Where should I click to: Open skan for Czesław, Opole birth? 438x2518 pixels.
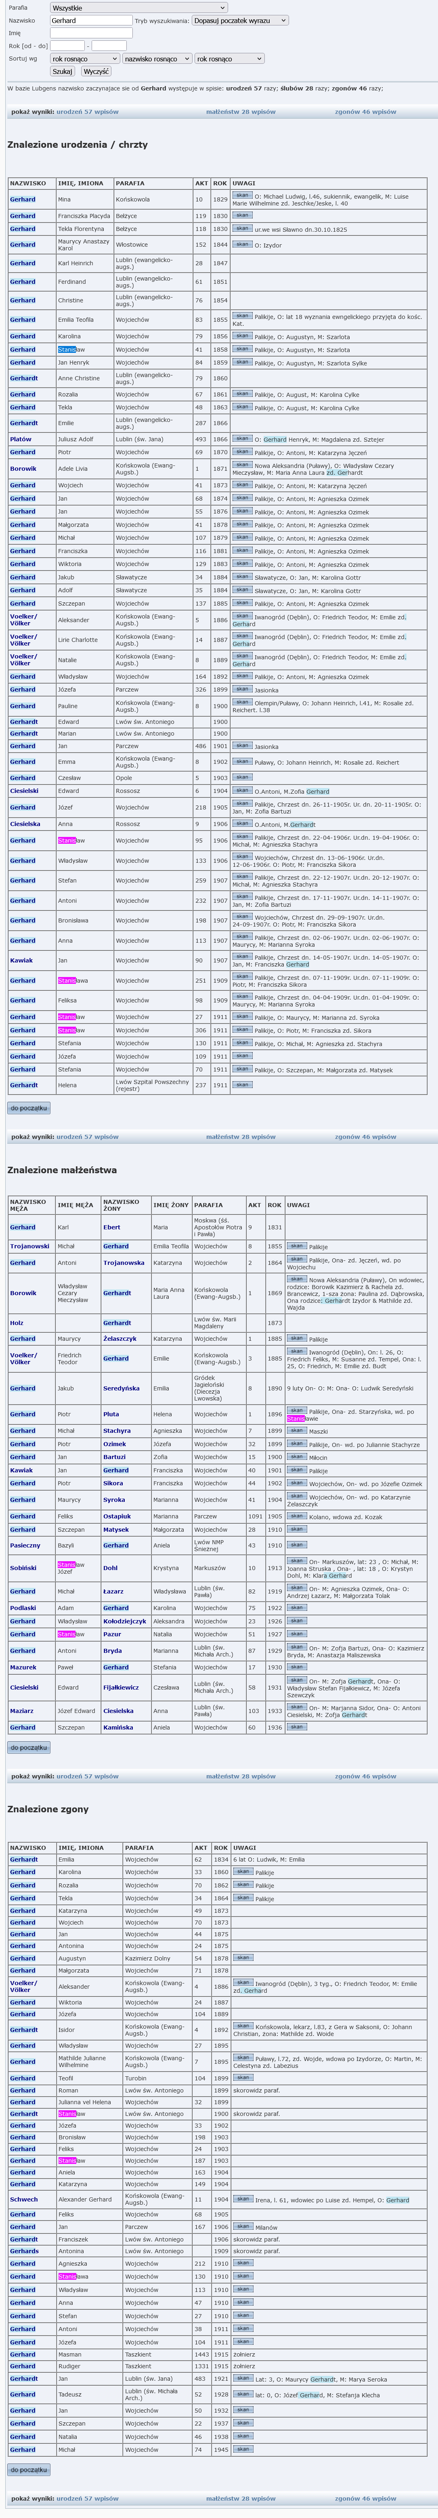click(243, 777)
